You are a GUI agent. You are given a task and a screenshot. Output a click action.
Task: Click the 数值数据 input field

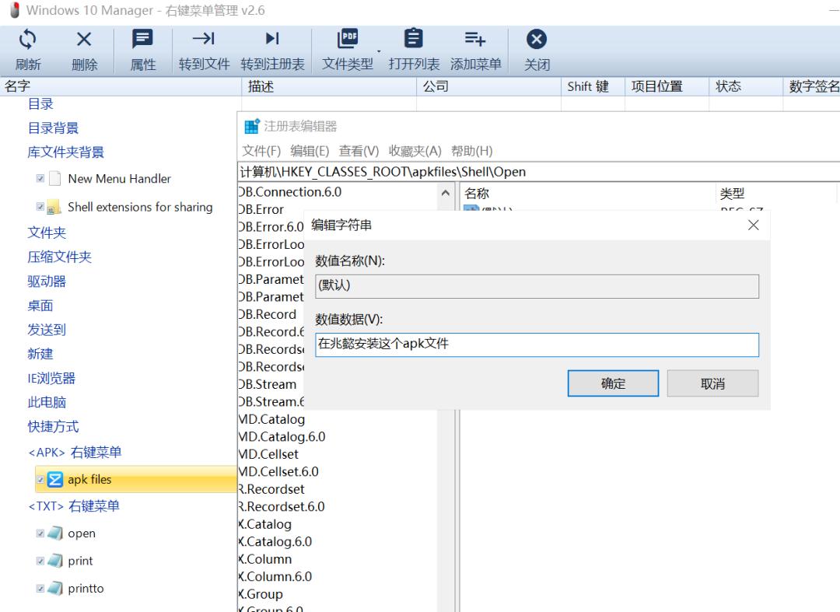tap(537, 344)
